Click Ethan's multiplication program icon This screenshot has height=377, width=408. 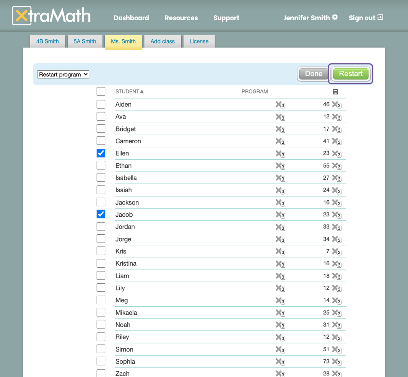(x=280, y=166)
